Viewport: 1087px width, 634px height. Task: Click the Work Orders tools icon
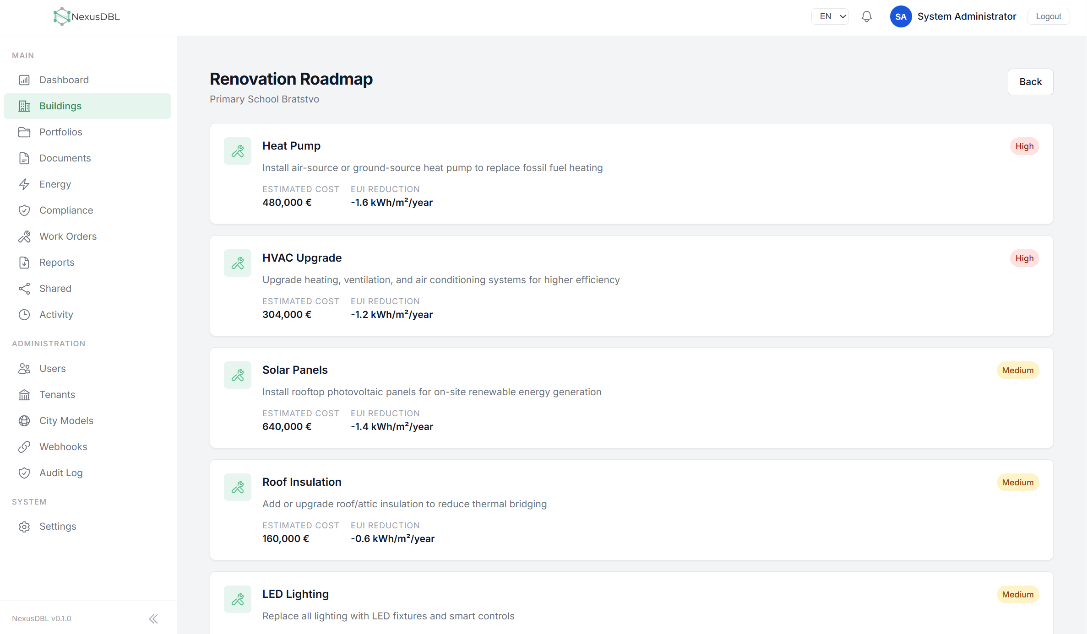pos(24,236)
